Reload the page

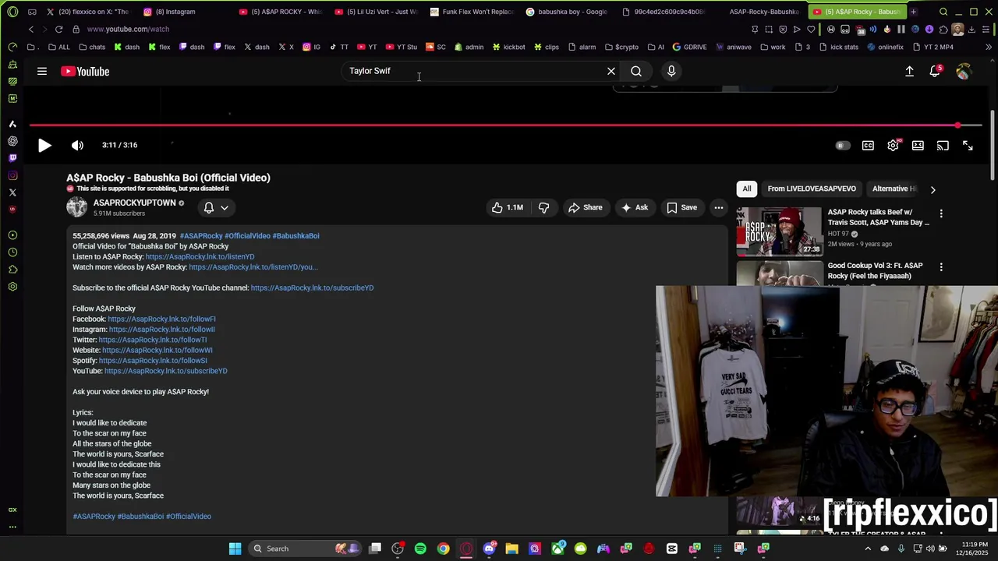[58, 29]
